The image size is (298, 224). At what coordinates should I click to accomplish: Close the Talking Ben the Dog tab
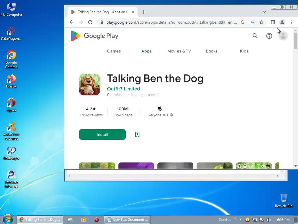(x=133, y=12)
